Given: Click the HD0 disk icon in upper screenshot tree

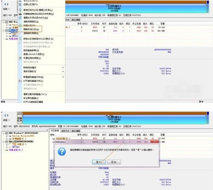Looking at the screenshot, I should (x=6, y=22).
